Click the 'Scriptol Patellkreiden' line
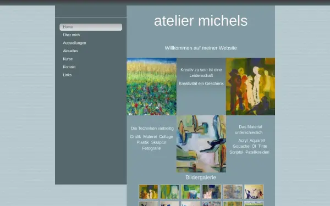The height and width of the screenshot is (206, 330). (249, 152)
